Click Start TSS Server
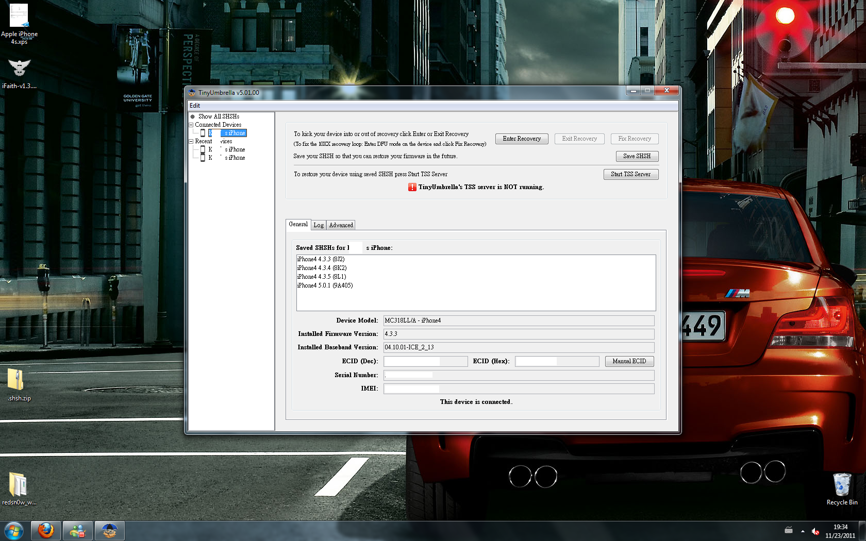This screenshot has width=866, height=541. (x=631, y=174)
